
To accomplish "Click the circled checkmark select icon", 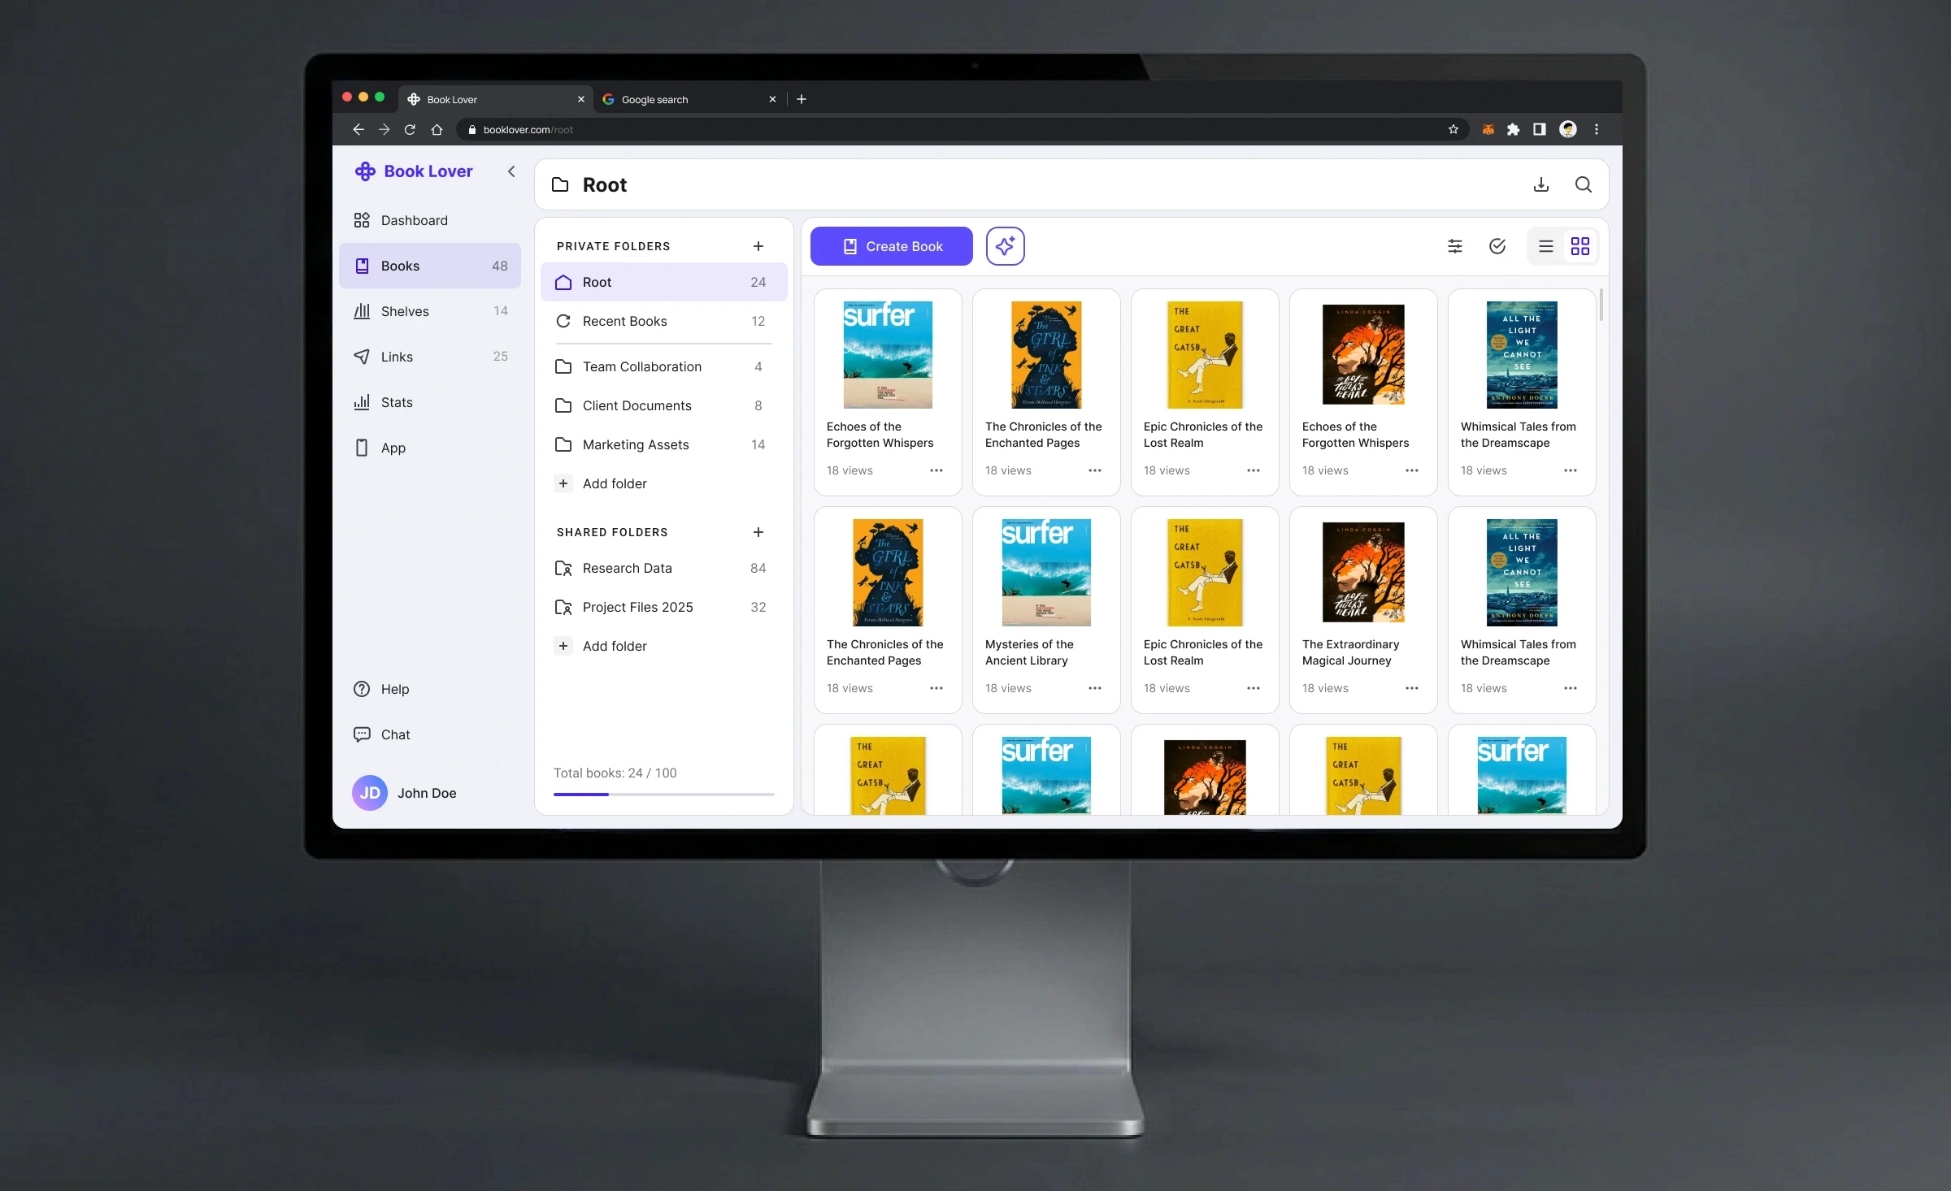I will (x=1497, y=246).
